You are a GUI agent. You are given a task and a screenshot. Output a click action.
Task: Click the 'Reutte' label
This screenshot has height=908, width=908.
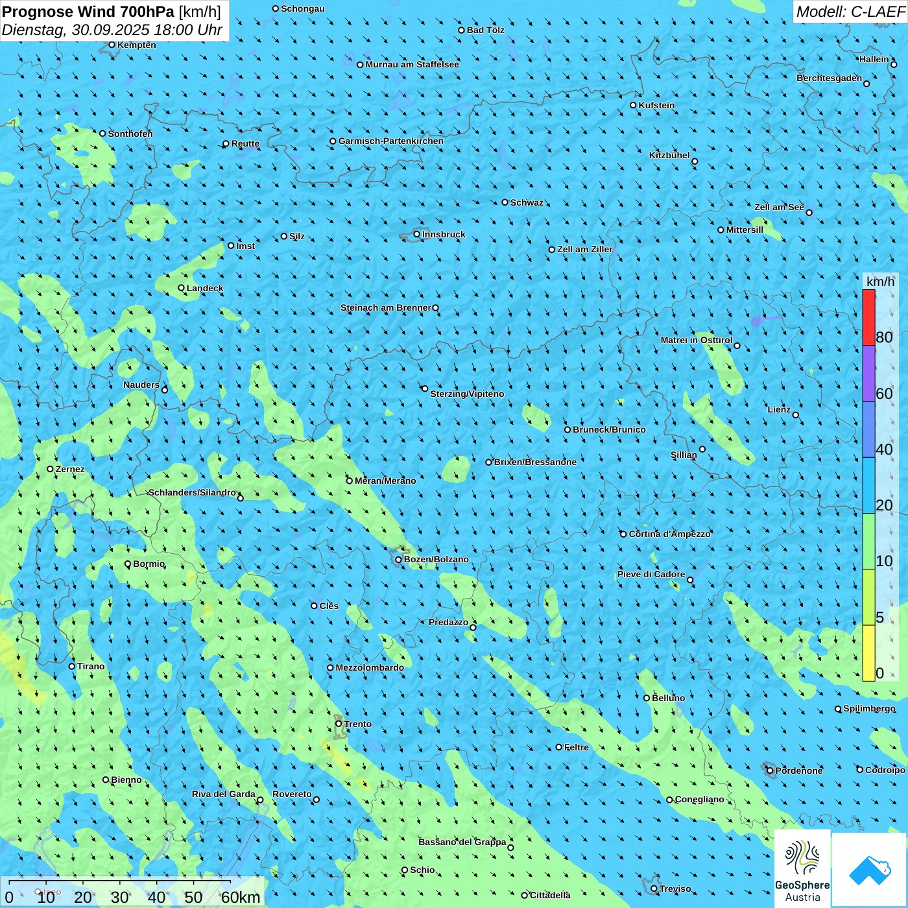point(245,143)
